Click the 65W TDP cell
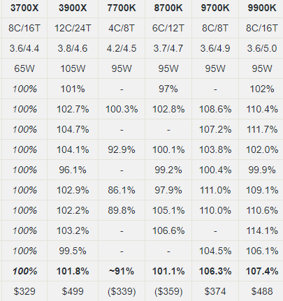 tap(24, 68)
